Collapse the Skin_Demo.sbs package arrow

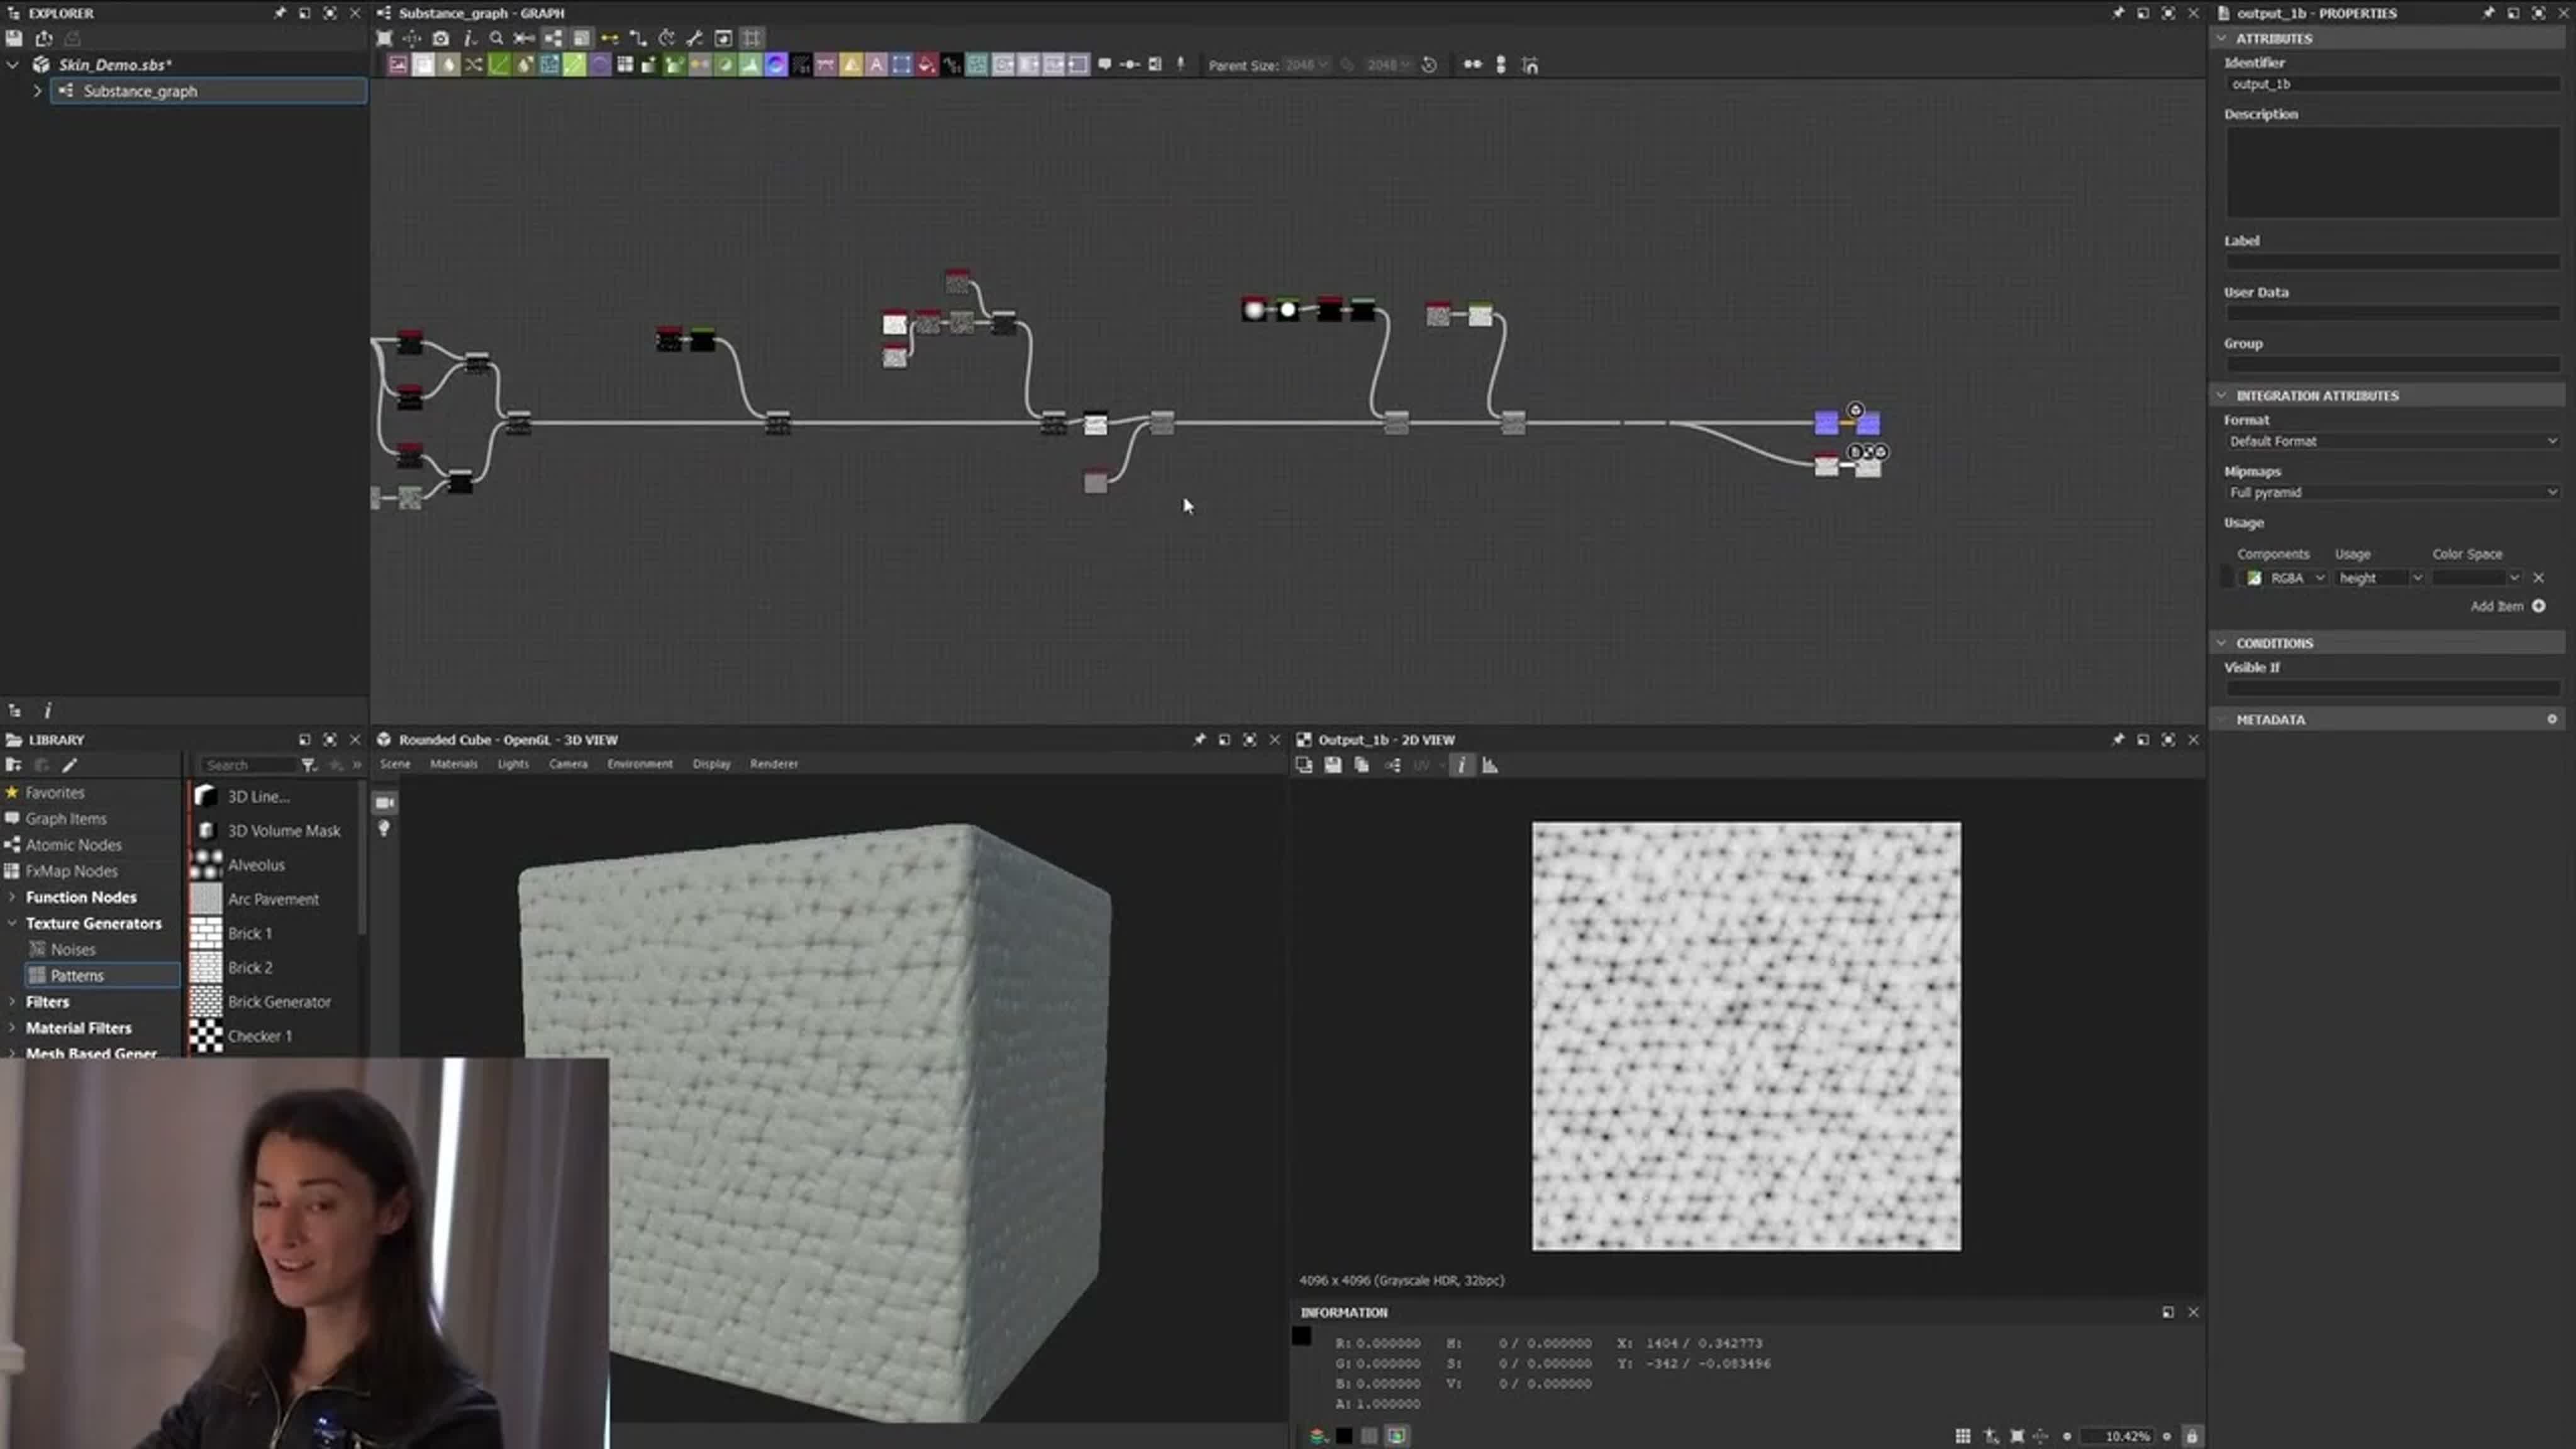pyautogui.click(x=13, y=64)
